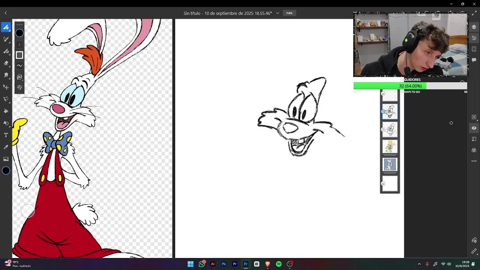Viewport: 480px width, 270px height.
Task: Open the main color picker circle
Action: click(x=6, y=171)
